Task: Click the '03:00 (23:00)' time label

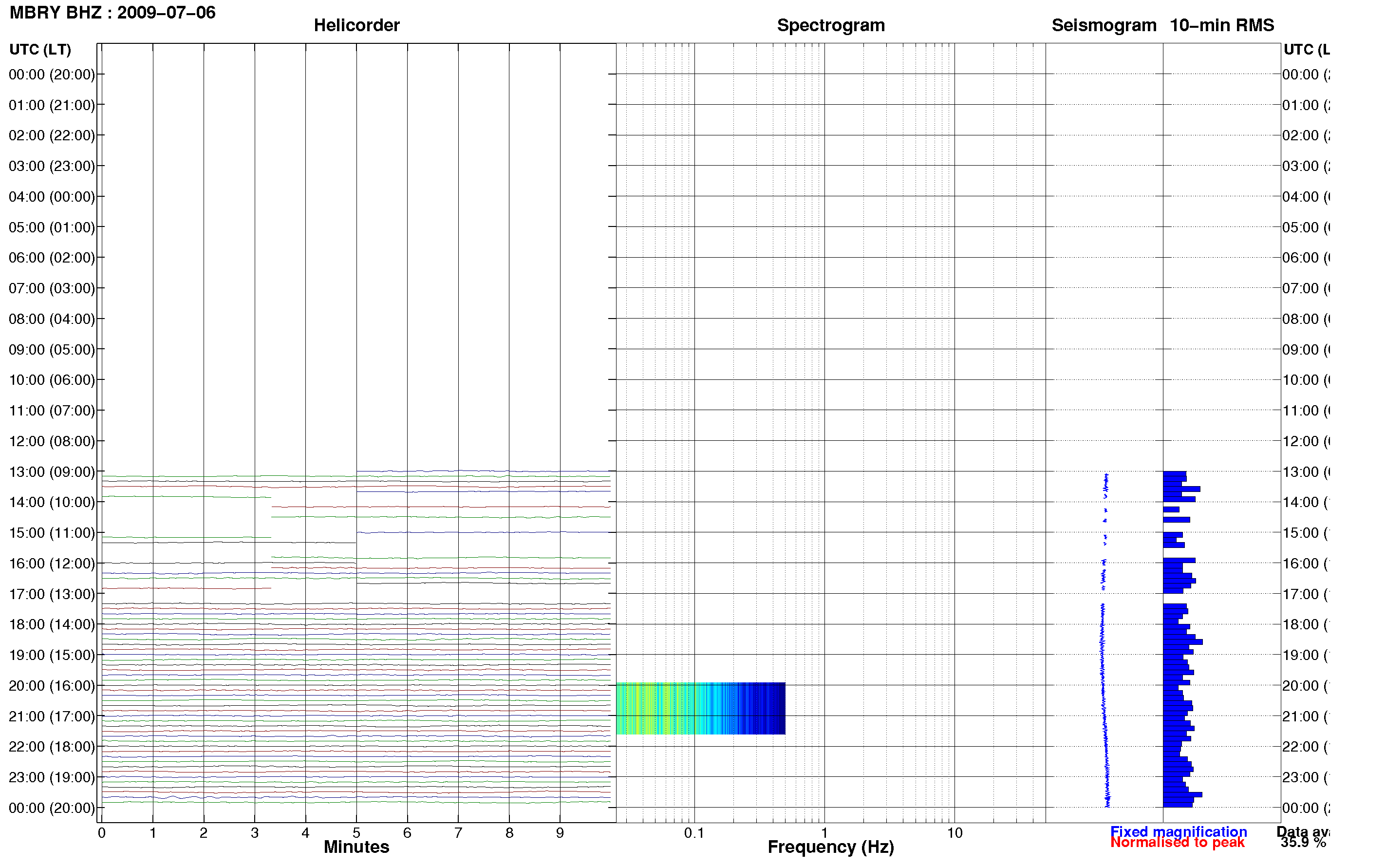Action: [x=52, y=166]
